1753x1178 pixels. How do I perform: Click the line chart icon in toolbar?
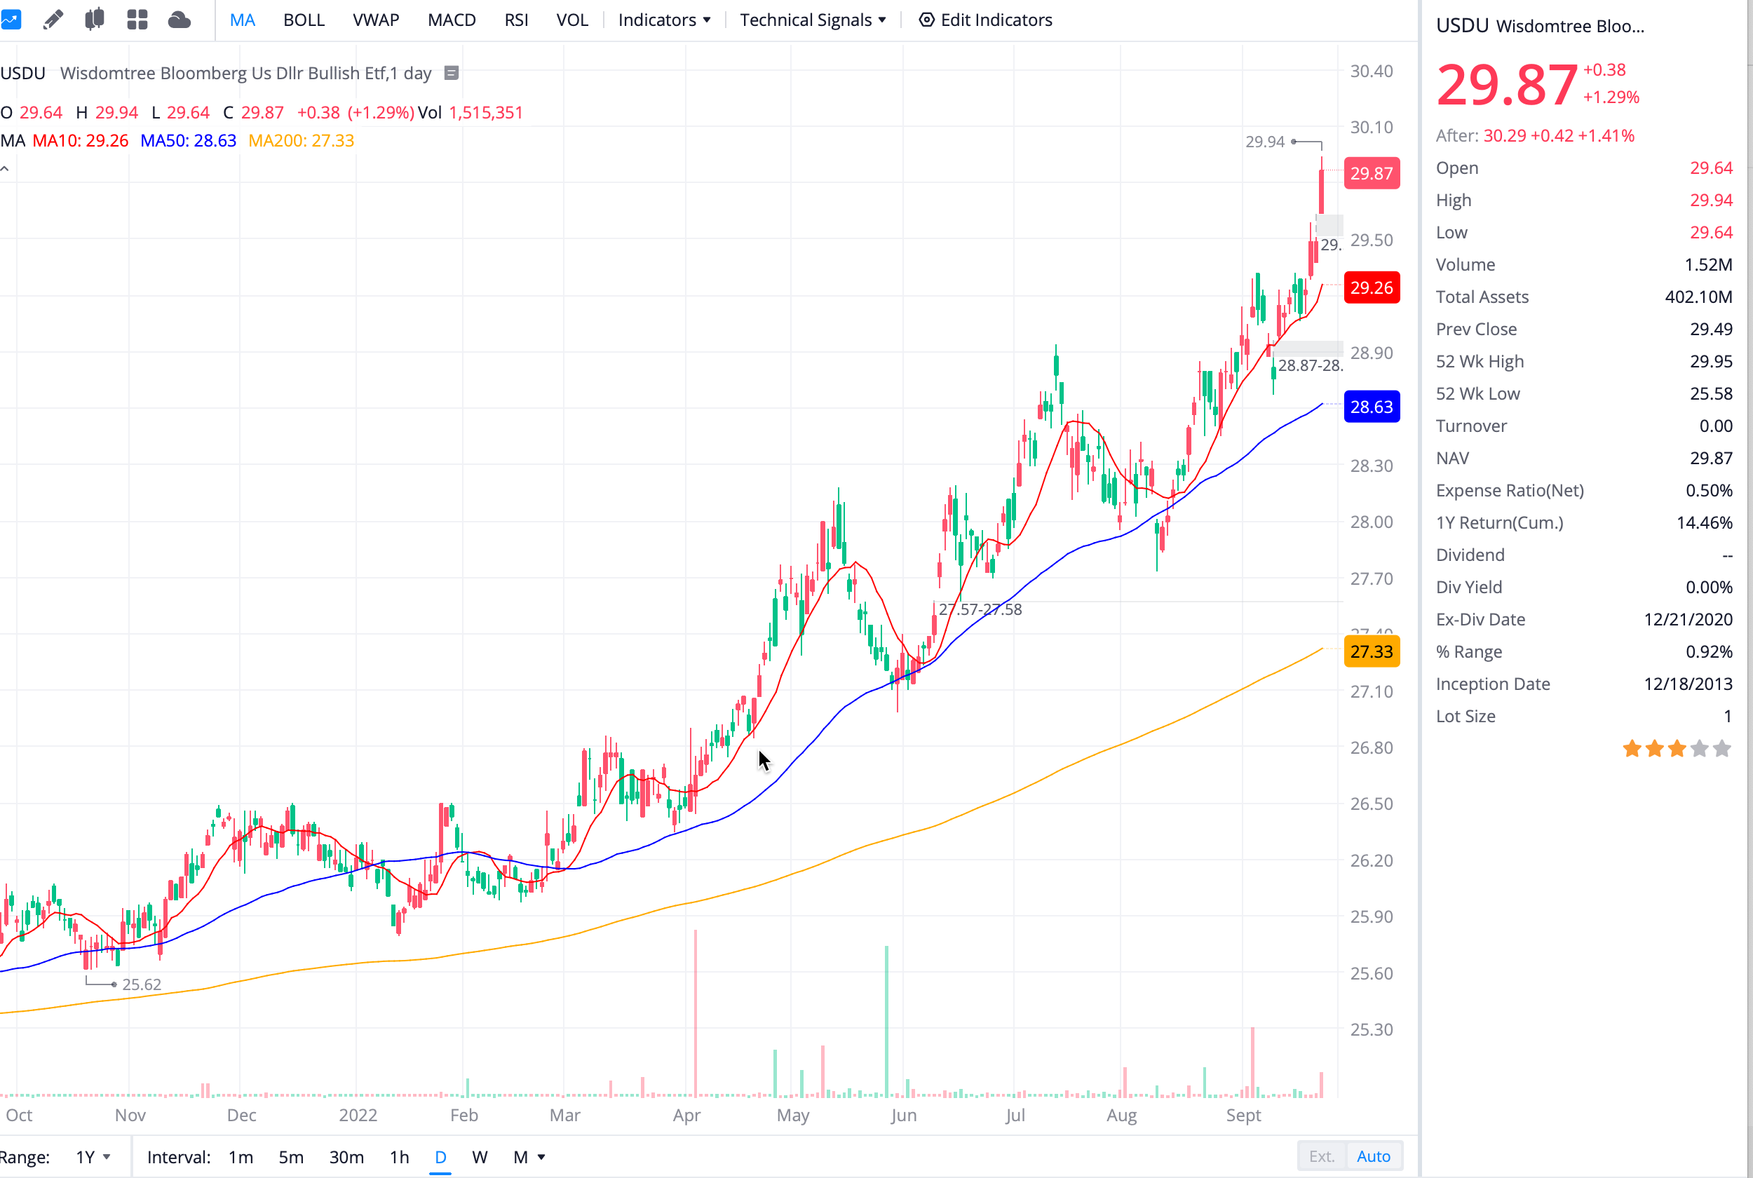coord(11,20)
